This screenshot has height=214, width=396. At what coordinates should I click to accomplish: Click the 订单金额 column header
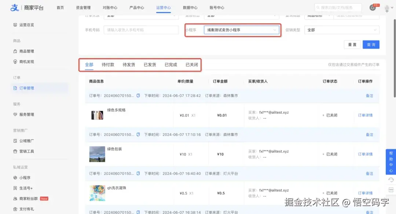point(220,81)
